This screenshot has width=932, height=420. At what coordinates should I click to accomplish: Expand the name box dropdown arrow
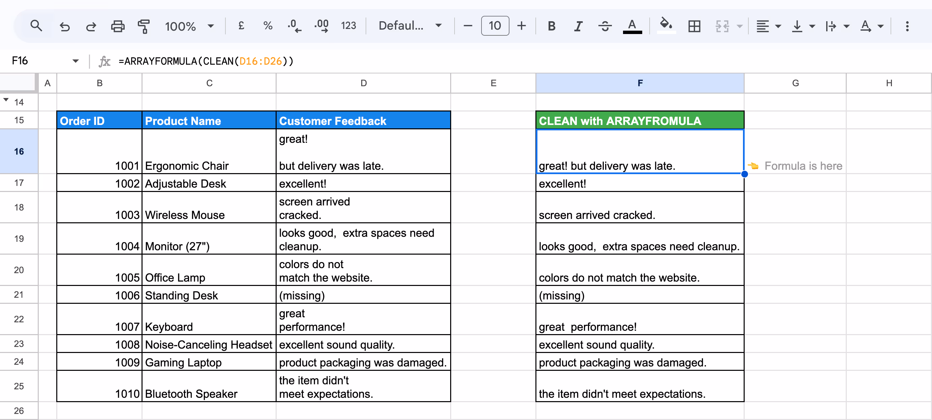click(75, 61)
